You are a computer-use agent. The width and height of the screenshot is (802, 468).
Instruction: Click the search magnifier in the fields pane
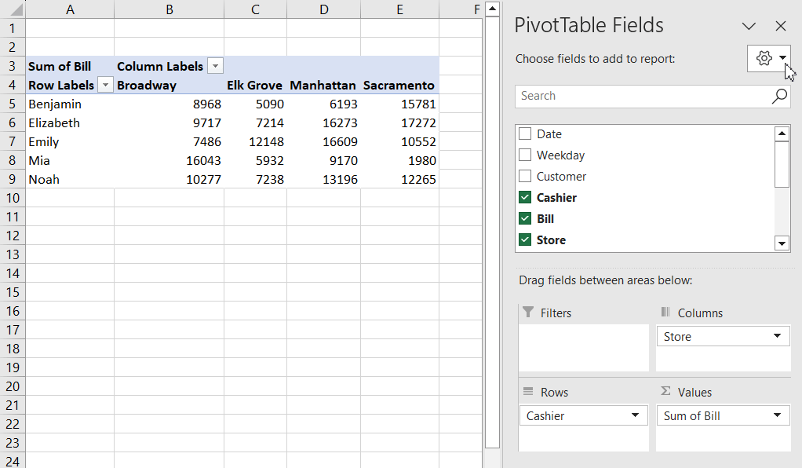click(x=778, y=96)
